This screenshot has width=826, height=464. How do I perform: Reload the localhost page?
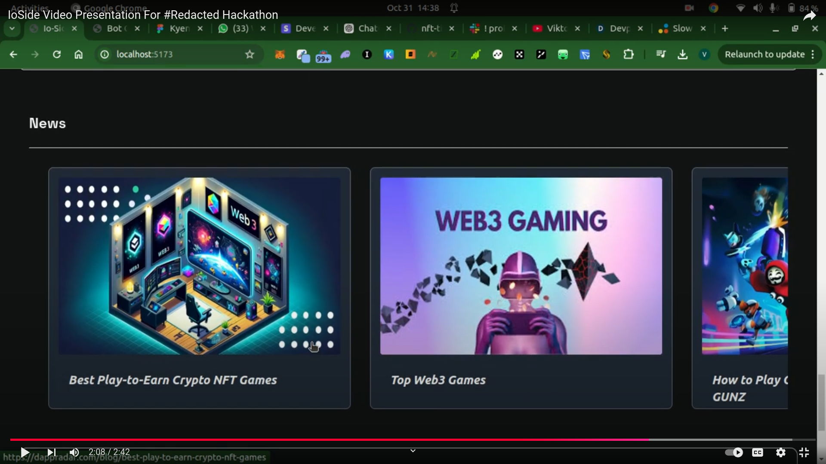click(57, 55)
